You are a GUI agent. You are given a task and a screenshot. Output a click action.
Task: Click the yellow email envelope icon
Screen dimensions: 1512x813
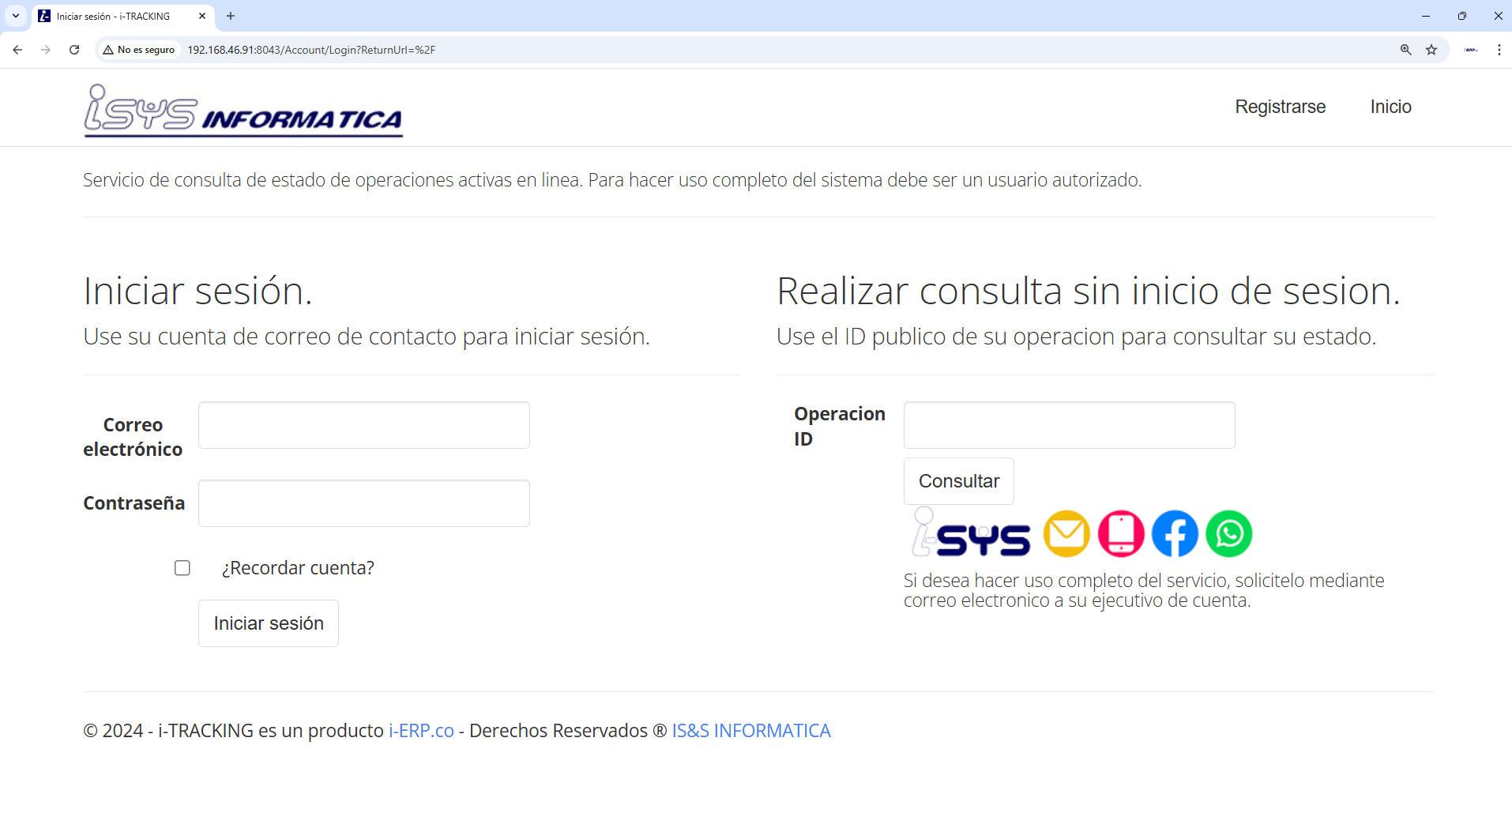point(1066,534)
